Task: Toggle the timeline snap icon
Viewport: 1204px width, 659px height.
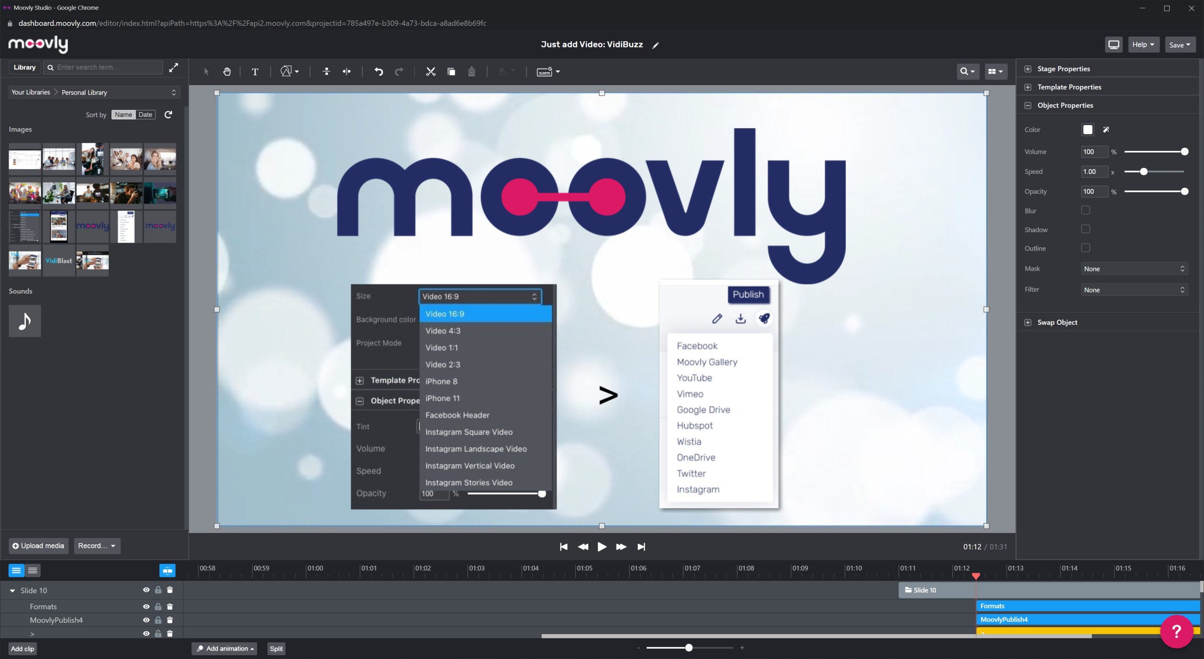Action: (167, 571)
